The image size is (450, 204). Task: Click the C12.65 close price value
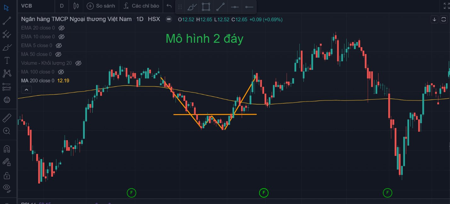tap(239, 19)
